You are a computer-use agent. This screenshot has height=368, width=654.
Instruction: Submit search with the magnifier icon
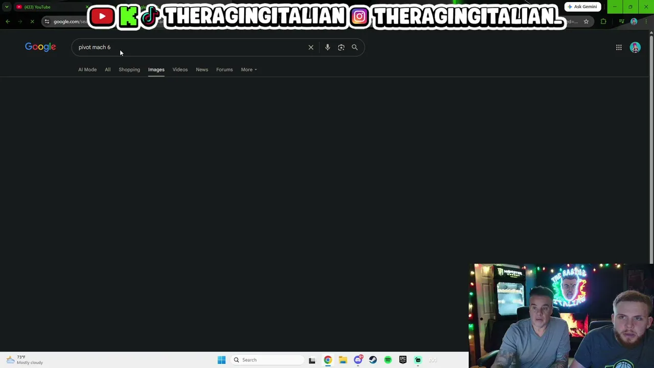[355, 47]
